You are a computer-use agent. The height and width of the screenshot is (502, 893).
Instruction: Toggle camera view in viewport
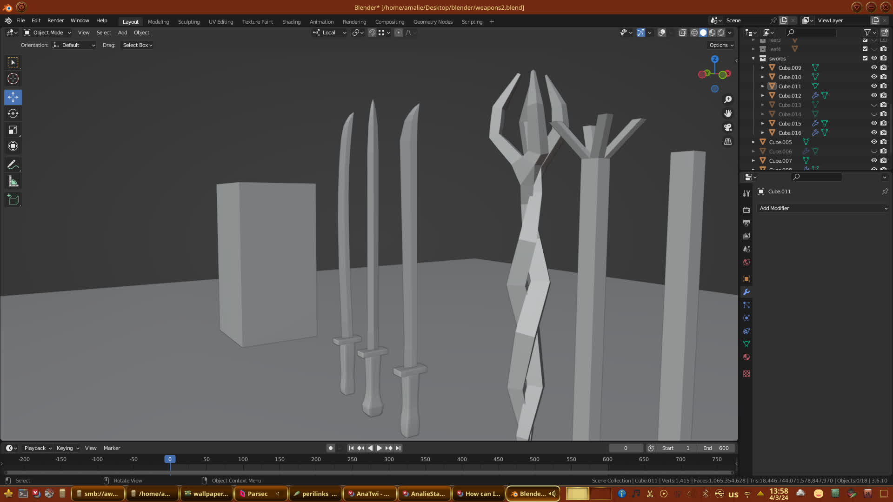tap(728, 127)
